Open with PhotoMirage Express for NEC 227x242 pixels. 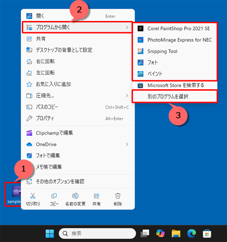pyautogui.click(x=175, y=40)
